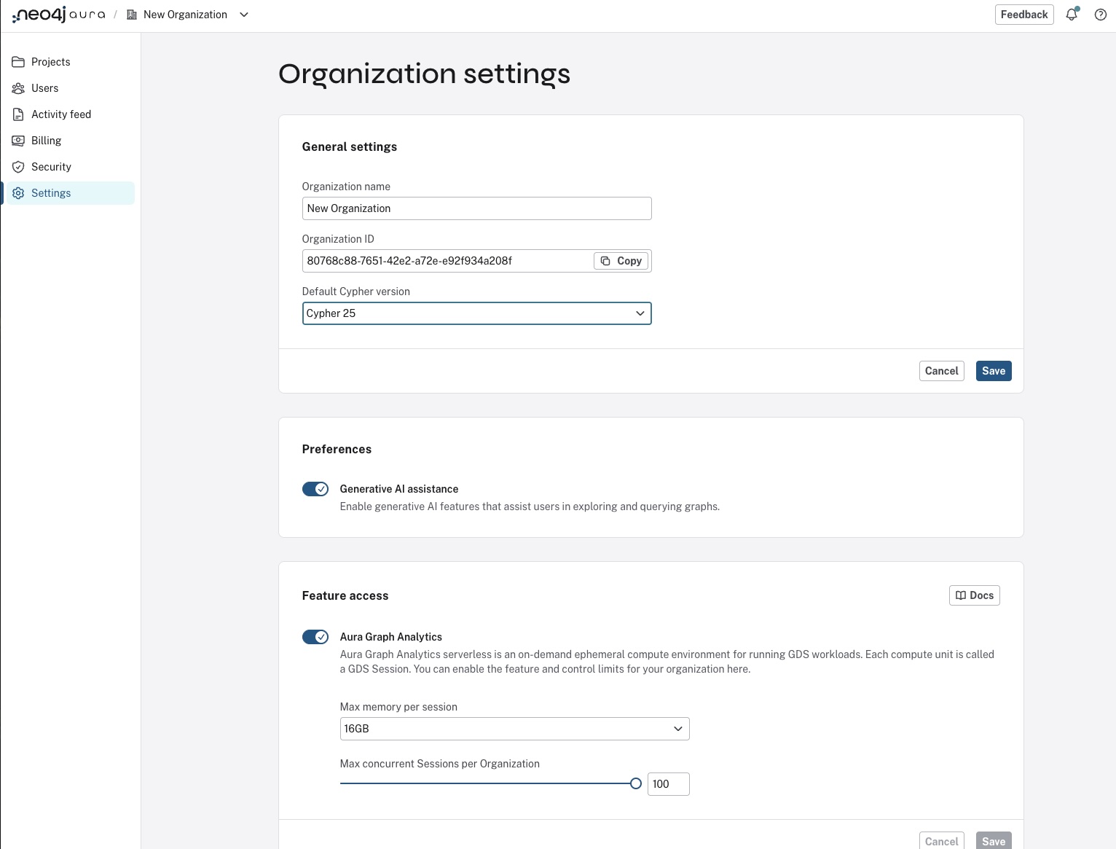Open the Activity feed from the sidebar

click(18, 114)
